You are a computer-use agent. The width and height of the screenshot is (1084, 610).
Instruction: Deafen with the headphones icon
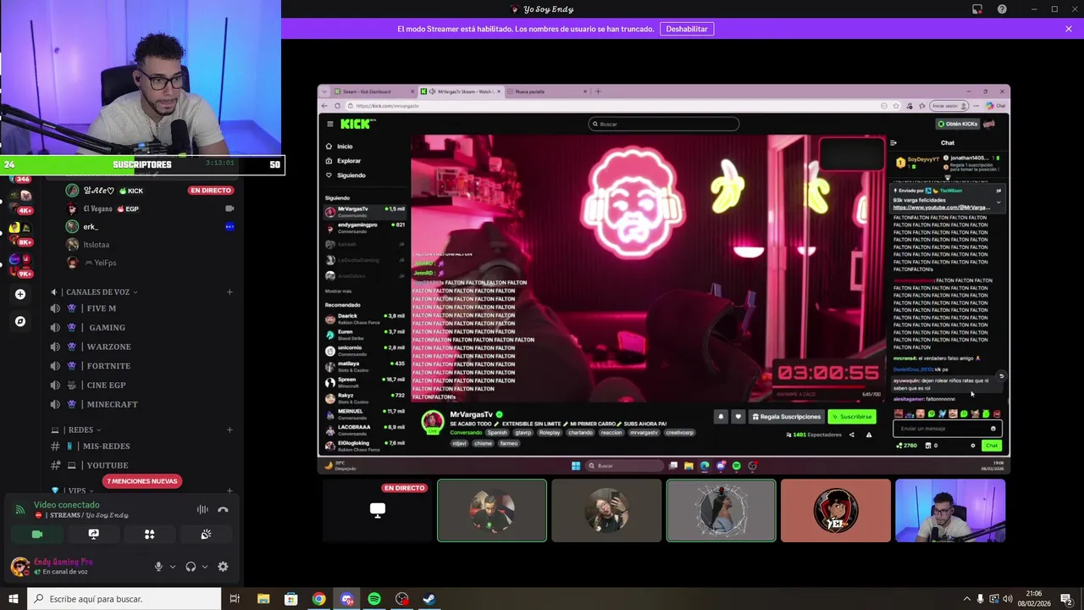[191, 567]
